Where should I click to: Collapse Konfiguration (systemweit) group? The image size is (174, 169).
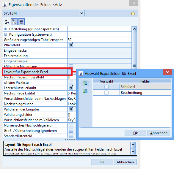5,34
